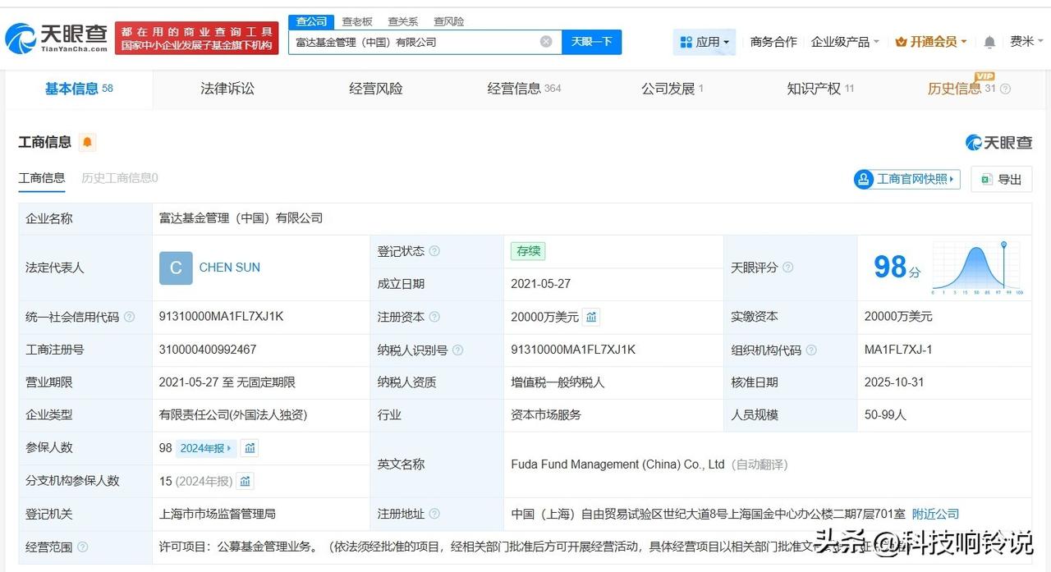Screen dimensions: 1051x572
Task: Select the 查风险 search tab
Action: (x=449, y=21)
